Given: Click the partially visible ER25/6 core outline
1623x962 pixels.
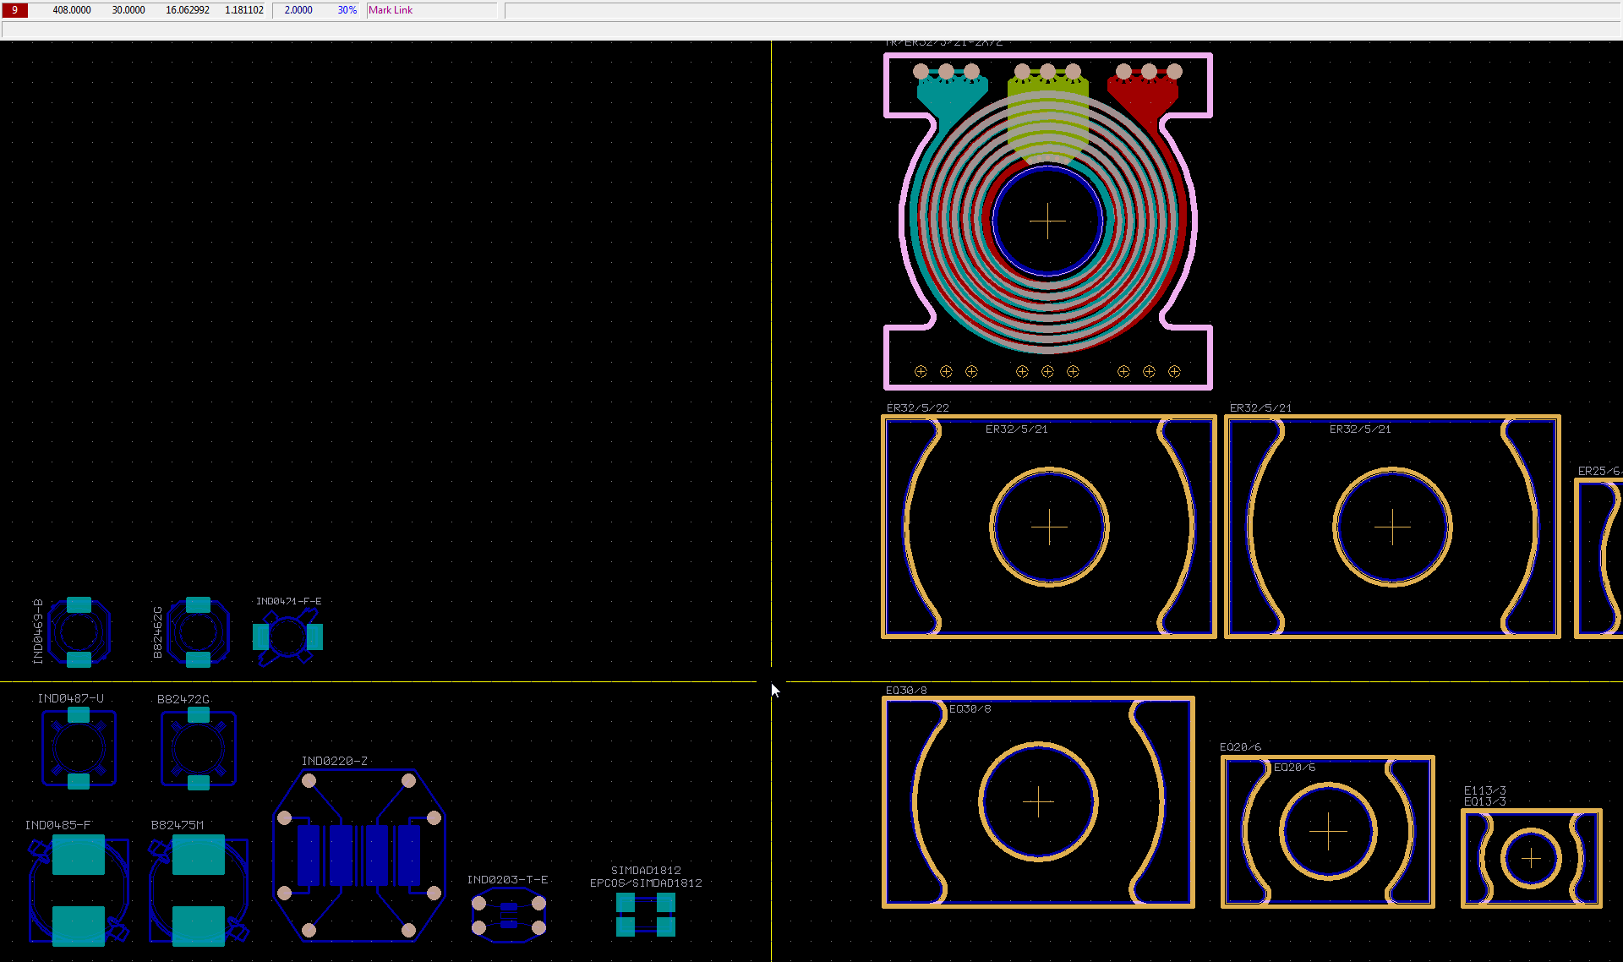Looking at the screenshot, I should tap(1598, 558).
